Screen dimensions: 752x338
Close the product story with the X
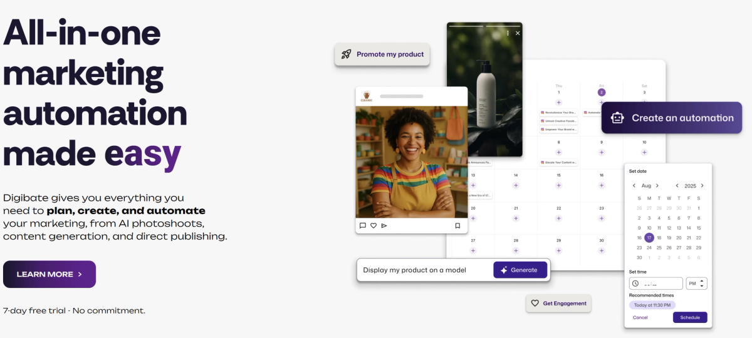pos(518,33)
